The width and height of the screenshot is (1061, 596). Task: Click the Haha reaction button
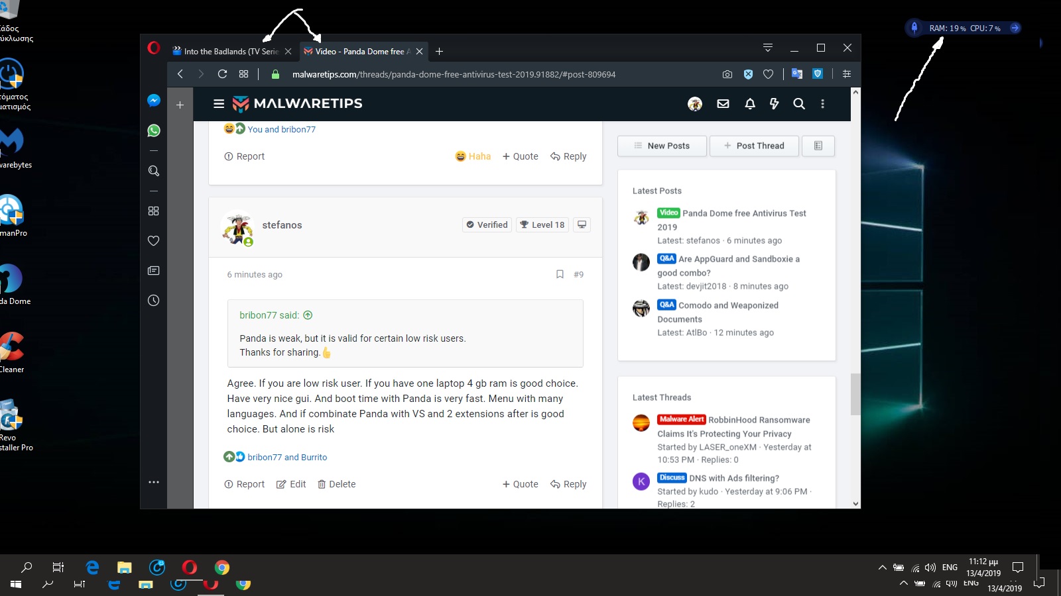click(x=473, y=156)
